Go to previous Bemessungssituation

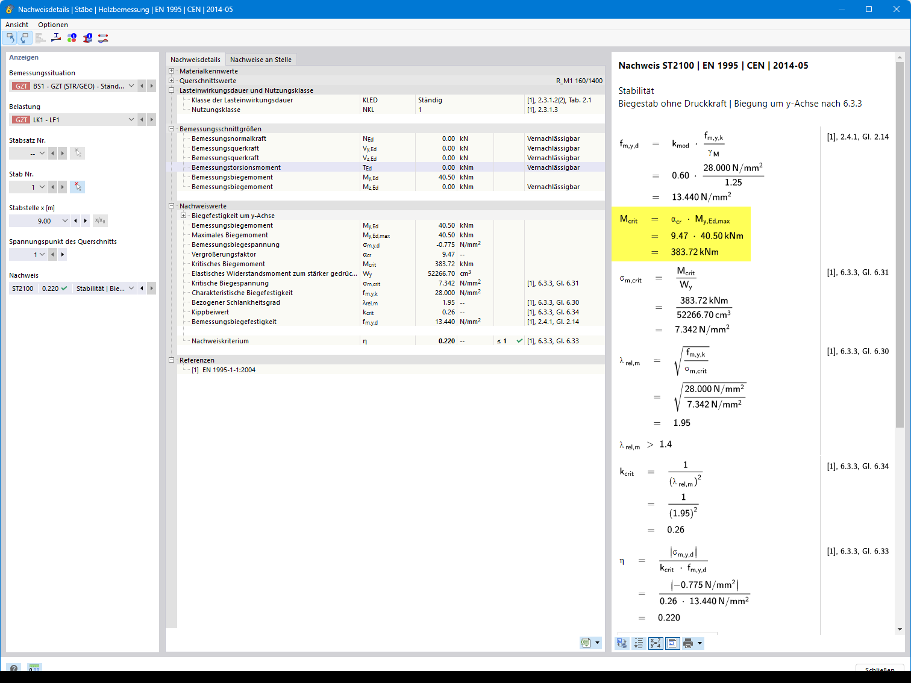point(142,86)
